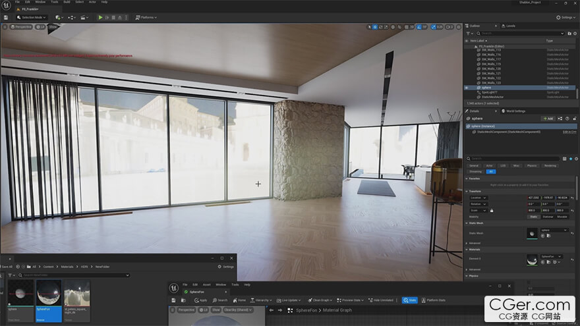Click the Add component button

(548, 119)
